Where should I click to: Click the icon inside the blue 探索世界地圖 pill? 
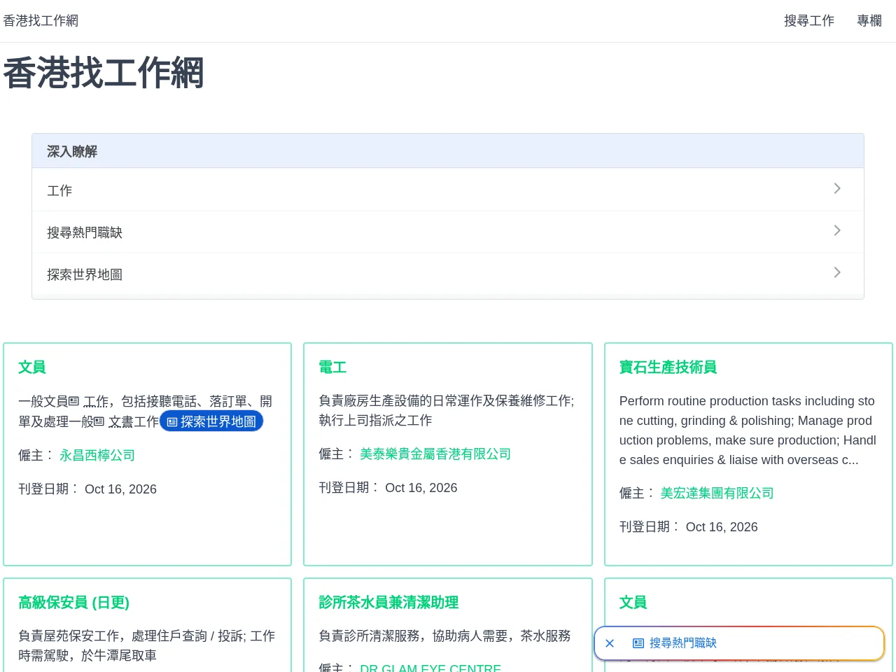(172, 422)
